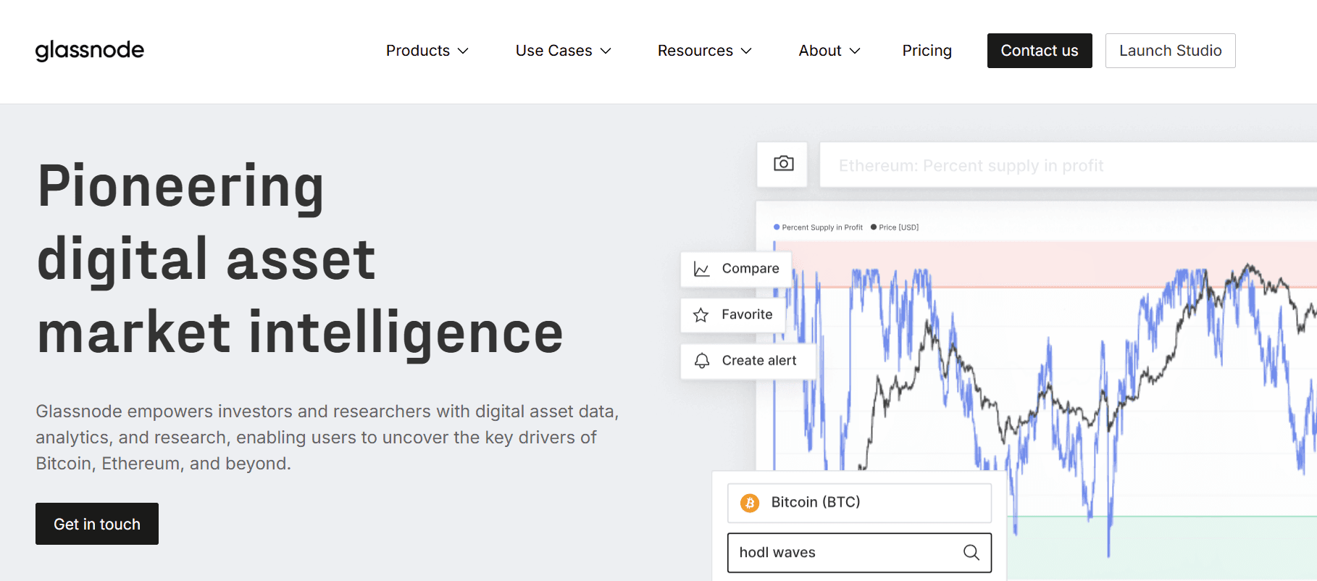The image size is (1317, 581).
Task: Expand the Products chevron
Action: click(x=463, y=51)
